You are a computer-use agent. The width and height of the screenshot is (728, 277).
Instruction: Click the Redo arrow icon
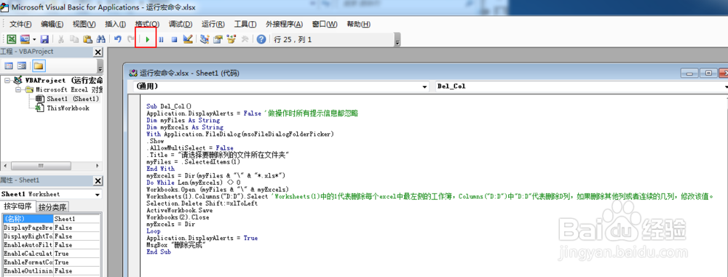pos(130,39)
